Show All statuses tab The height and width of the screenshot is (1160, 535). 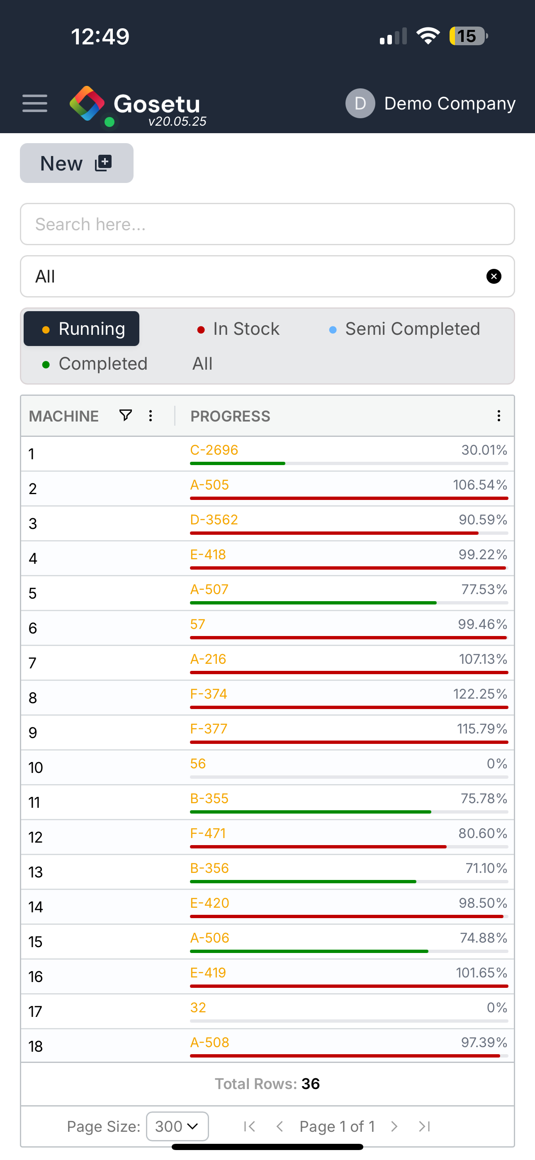click(202, 364)
